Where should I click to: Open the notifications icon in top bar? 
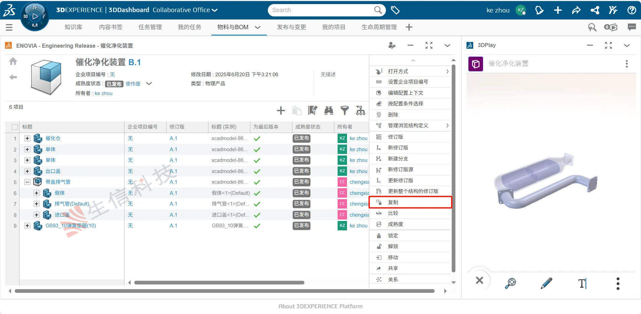coord(539,10)
